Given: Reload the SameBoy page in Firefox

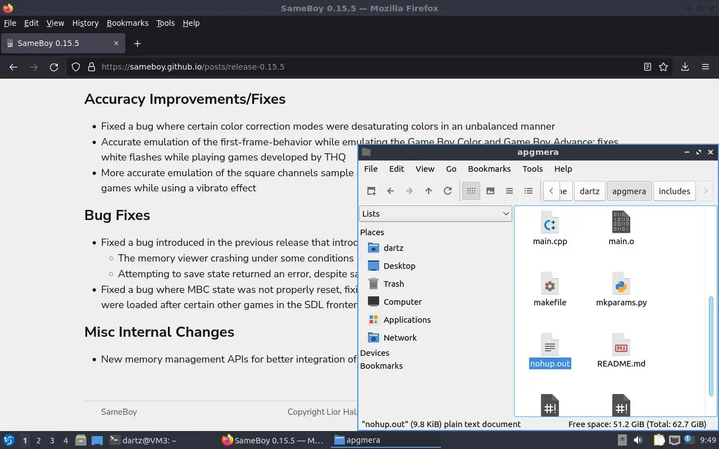Looking at the screenshot, I should pos(54,67).
